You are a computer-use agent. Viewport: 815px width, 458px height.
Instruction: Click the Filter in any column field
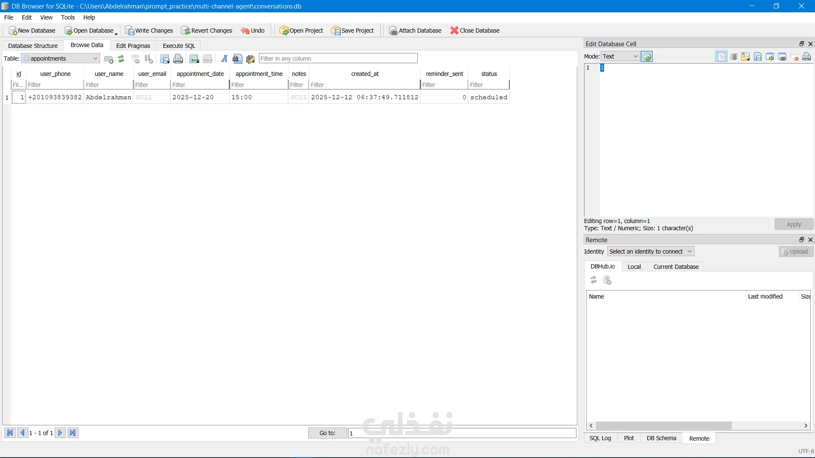tap(338, 59)
